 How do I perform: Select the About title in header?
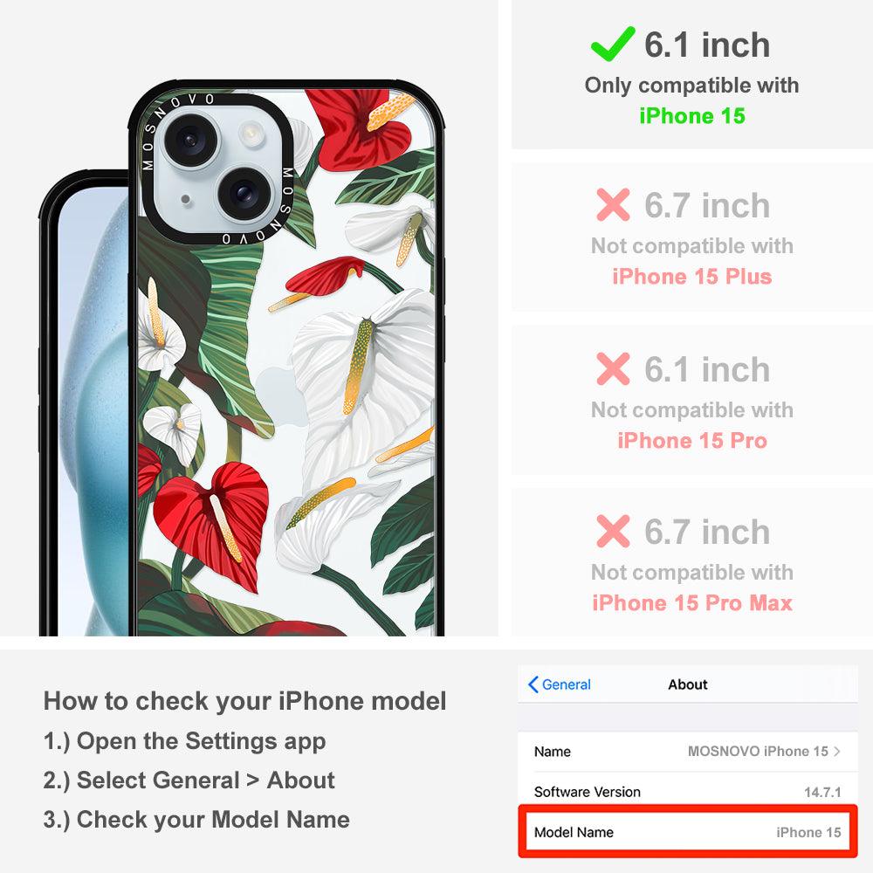coord(688,684)
